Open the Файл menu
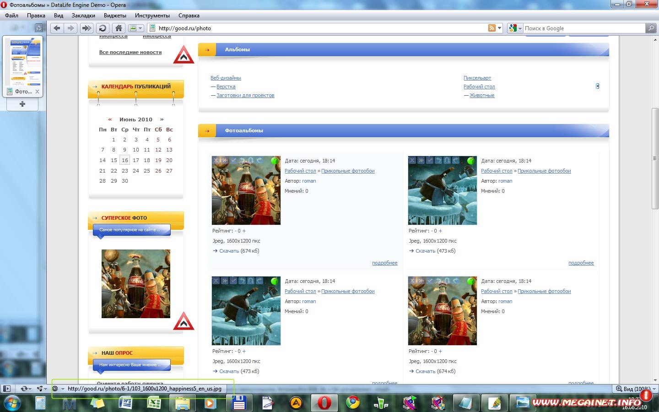This screenshot has width=659, height=412. 12,16
